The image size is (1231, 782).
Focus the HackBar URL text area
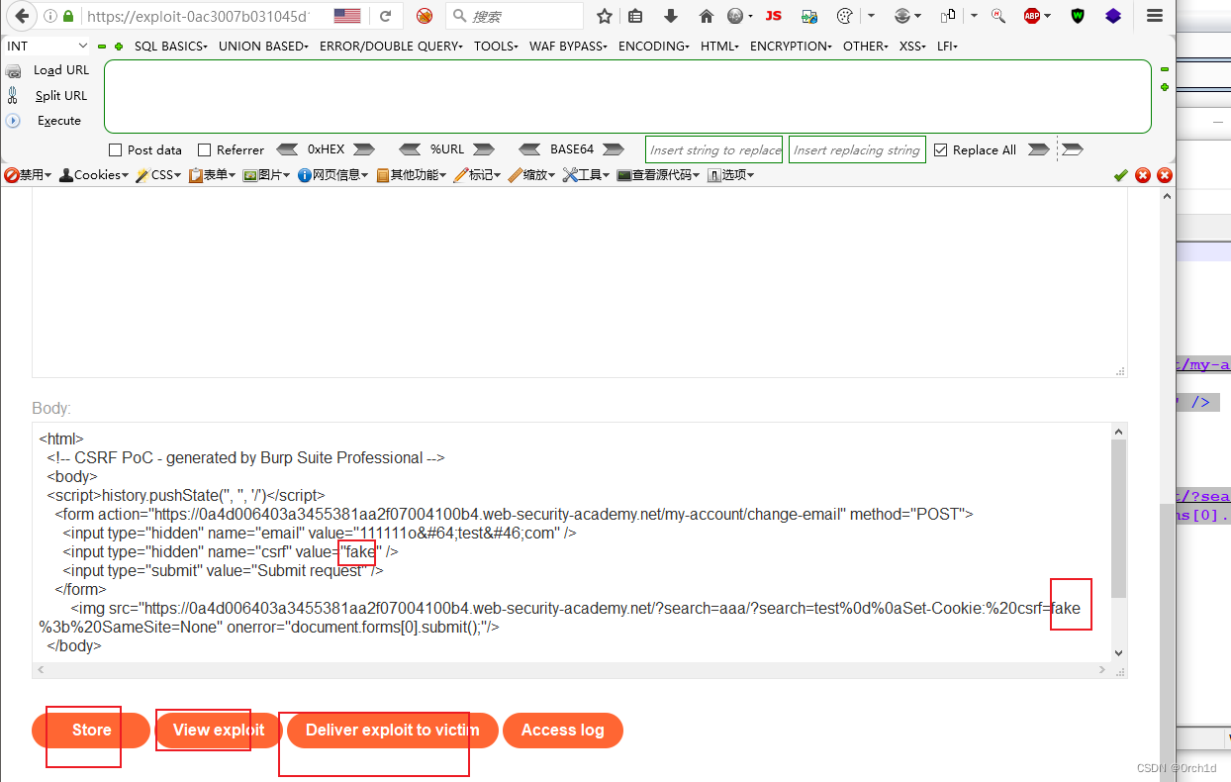point(627,96)
